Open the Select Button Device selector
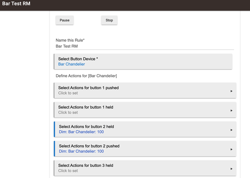250x178 pixels. [x=143, y=62]
